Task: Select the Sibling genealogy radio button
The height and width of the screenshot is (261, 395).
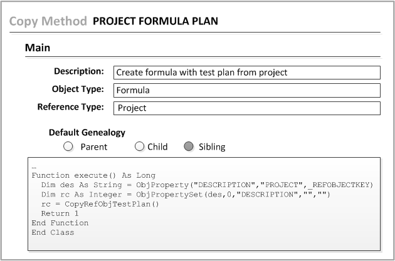Action: [188, 147]
